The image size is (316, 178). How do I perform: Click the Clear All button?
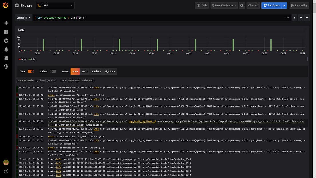[253, 5]
